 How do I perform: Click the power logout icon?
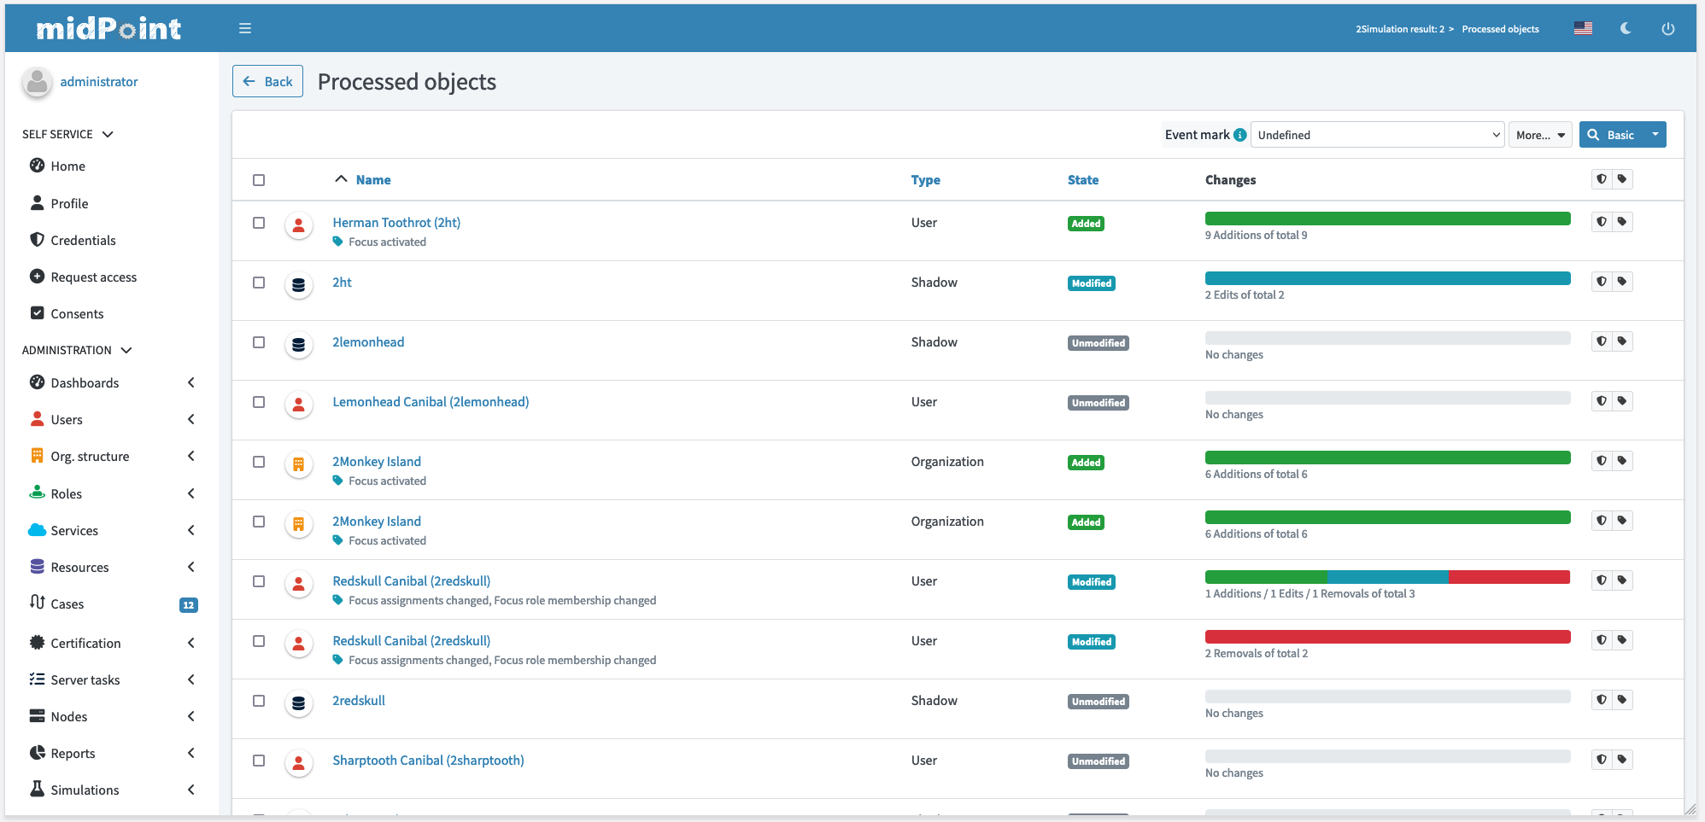pos(1667,28)
